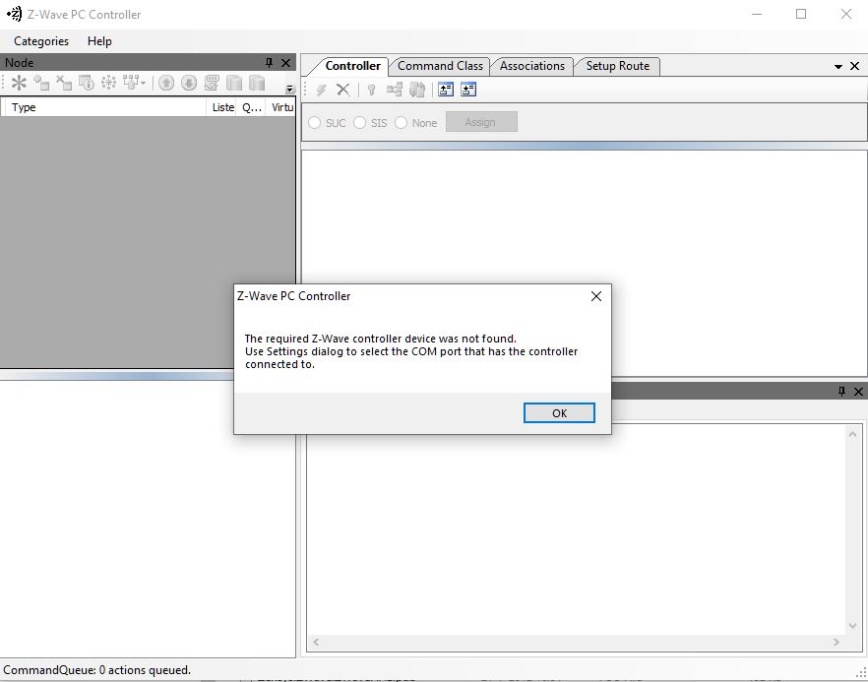The image size is (868, 682).
Task: Switch to the Controller tab
Action: [x=352, y=66]
